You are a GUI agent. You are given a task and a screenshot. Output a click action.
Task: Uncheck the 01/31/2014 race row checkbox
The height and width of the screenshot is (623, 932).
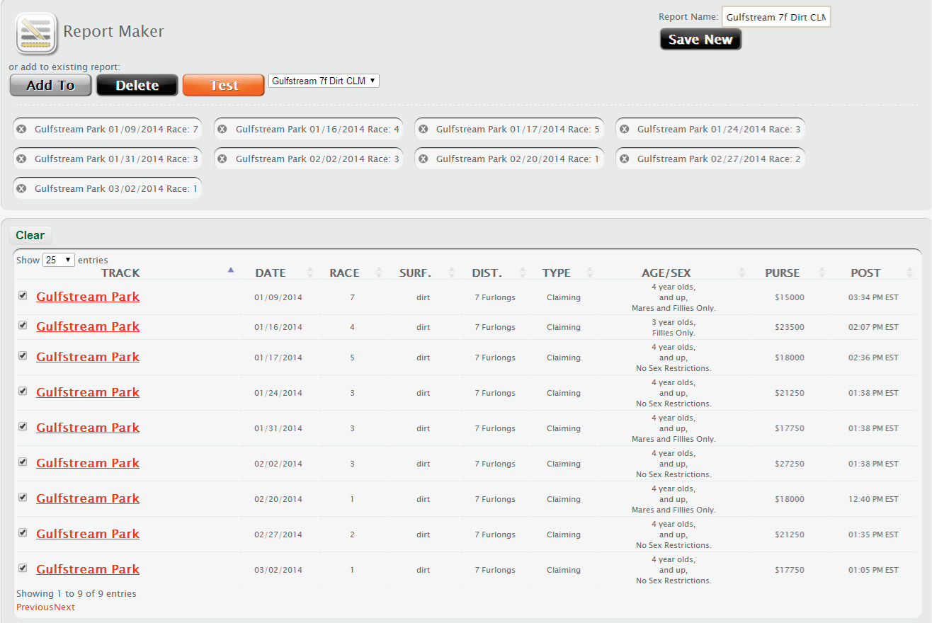(x=23, y=426)
